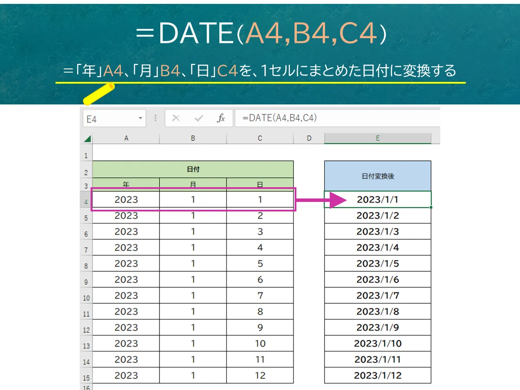Select column D header
The height and width of the screenshot is (390, 520).
pyautogui.click(x=309, y=138)
